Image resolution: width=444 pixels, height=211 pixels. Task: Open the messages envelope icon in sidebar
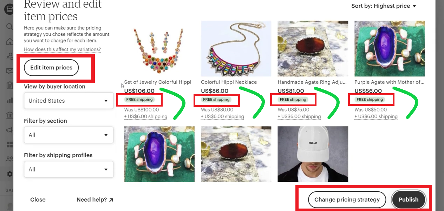(9, 71)
